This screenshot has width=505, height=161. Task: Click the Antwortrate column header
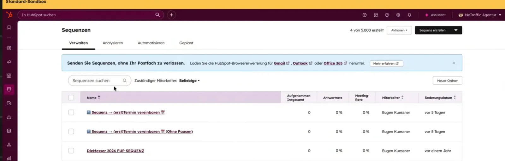tap(333, 98)
